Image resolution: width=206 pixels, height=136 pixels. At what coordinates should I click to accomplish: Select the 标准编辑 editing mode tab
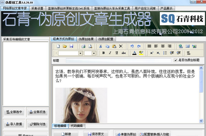click(x=60, y=126)
